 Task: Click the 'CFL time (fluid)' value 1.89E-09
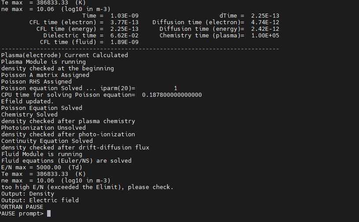tap(125, 42)
